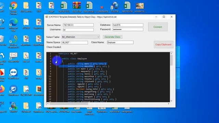Open Google Chrome desktop shortcut
The height and width of the screenshot is (123, 219).
click(13, 8)
